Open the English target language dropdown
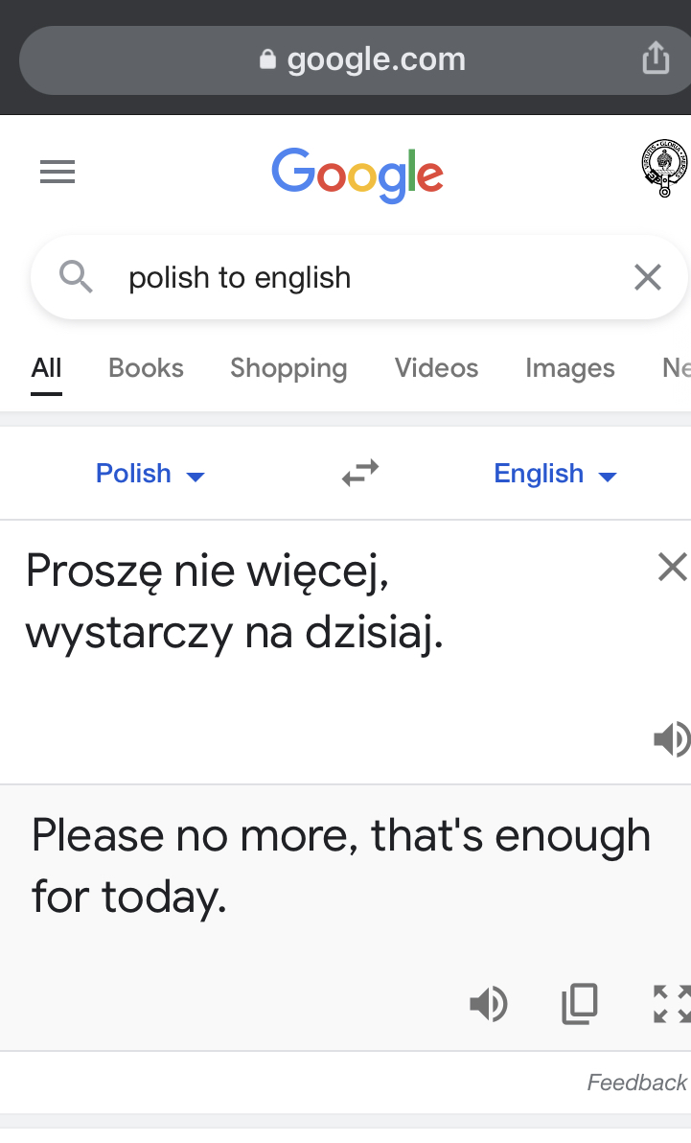 point(556,474)
